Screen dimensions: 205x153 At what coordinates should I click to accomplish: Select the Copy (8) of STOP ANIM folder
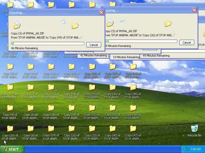(x=30, y=112)
